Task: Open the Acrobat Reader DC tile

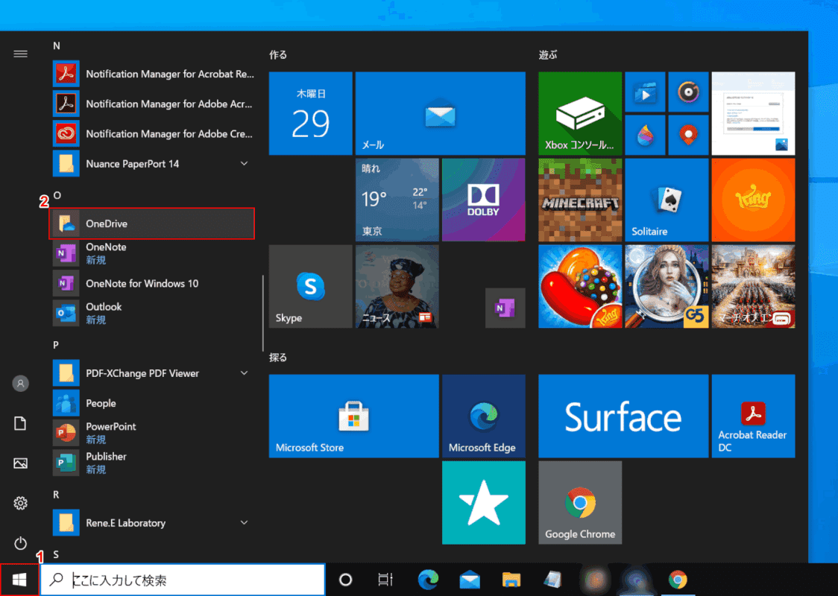Action: point(754,416)
